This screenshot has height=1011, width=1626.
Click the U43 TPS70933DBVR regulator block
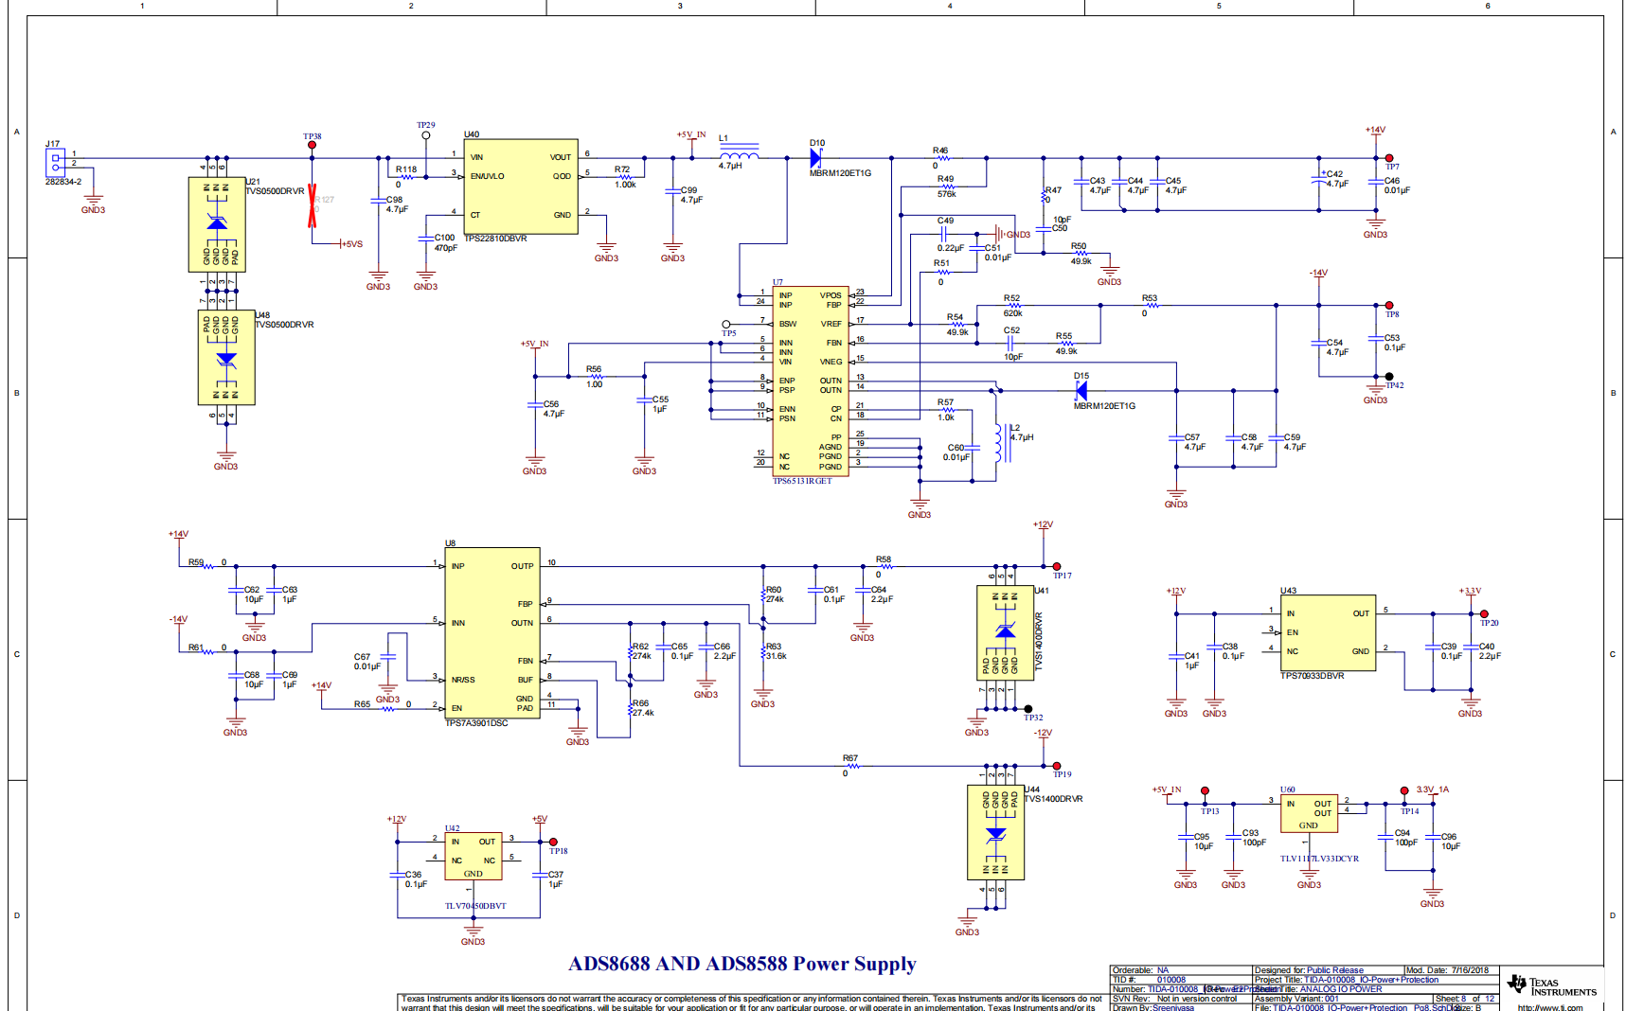(1328, 633)
